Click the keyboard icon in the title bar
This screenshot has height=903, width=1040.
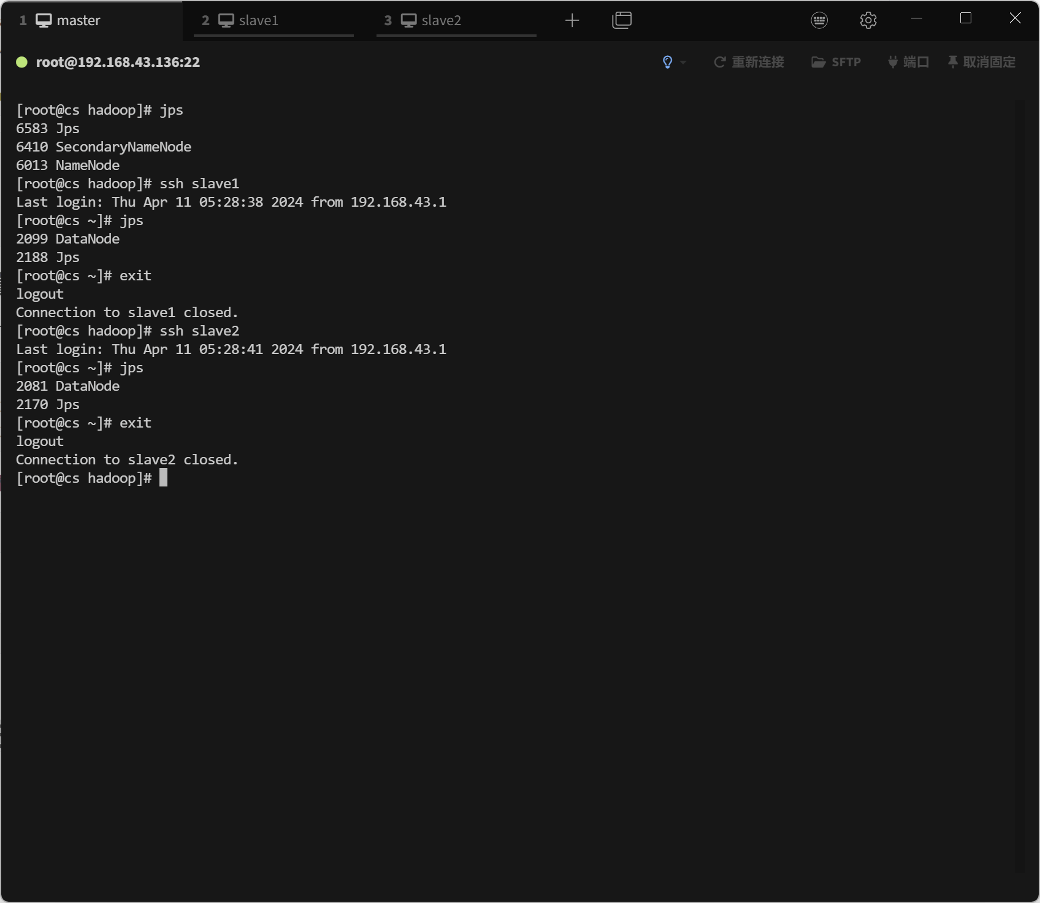pos(819,20)
